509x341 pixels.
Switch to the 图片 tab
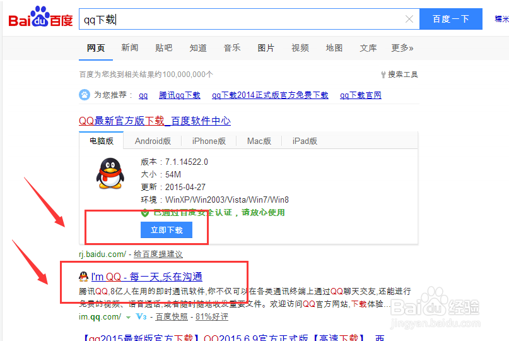[266, 48]
